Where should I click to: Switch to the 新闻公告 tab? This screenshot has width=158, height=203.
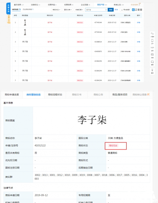point(118,5)
